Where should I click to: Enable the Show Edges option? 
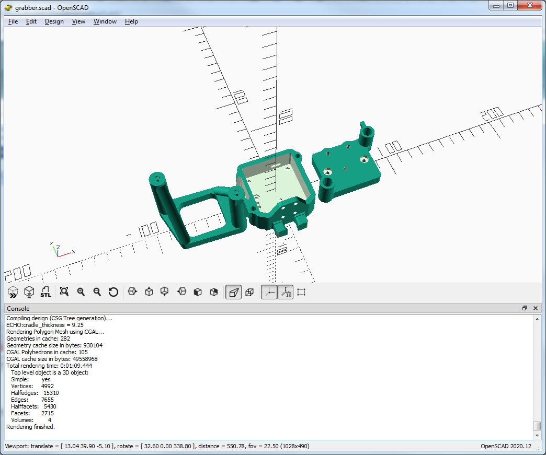click(301, 292)
